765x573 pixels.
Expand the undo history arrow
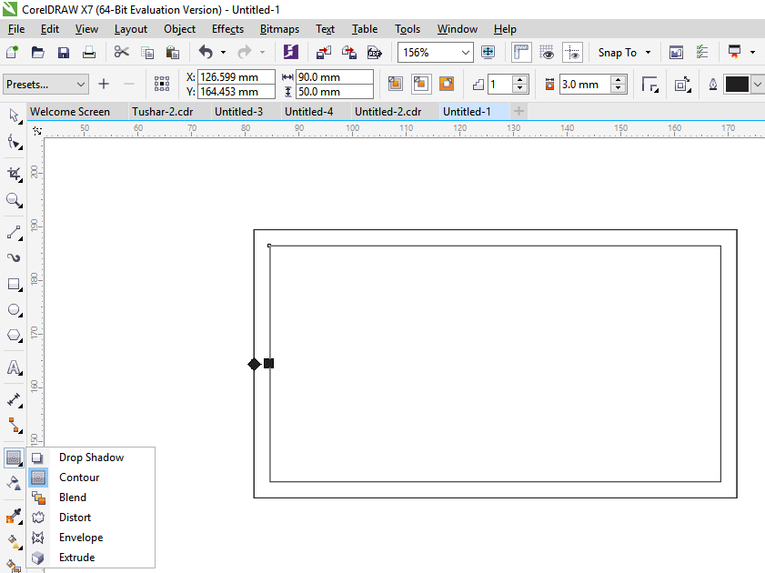(224, 52)
